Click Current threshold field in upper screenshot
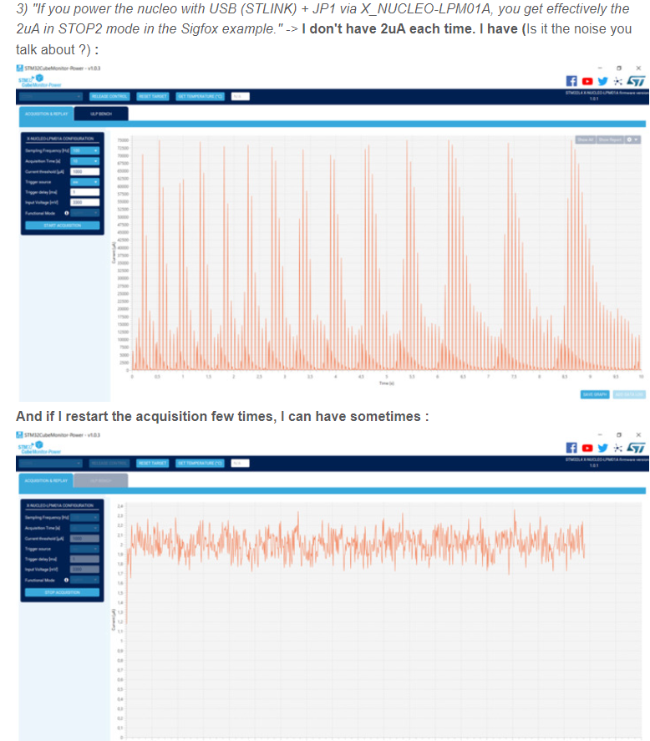The width and height of the screenshot is (650, 741). (x=84, y=171)
